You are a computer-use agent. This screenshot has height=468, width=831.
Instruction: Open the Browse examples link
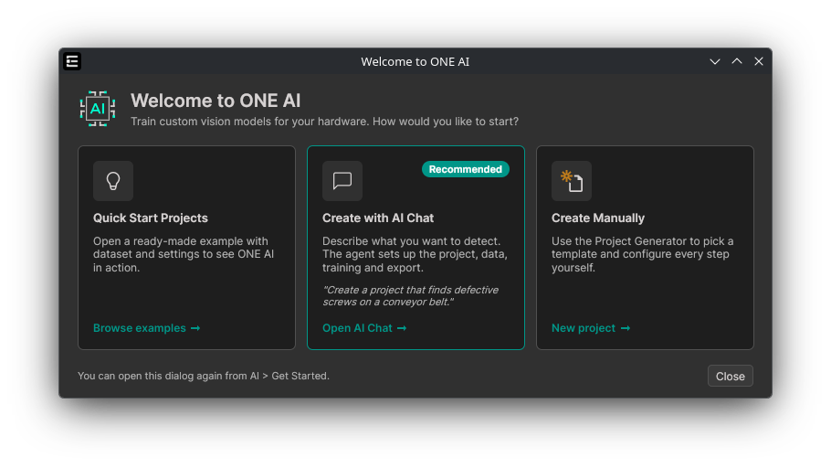tap(147, 328)
